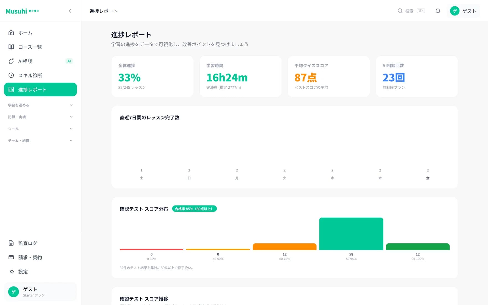Viewport: 488px width, 305px height.
Task: Click the document icon for 監査ログ
Action: 11,243
